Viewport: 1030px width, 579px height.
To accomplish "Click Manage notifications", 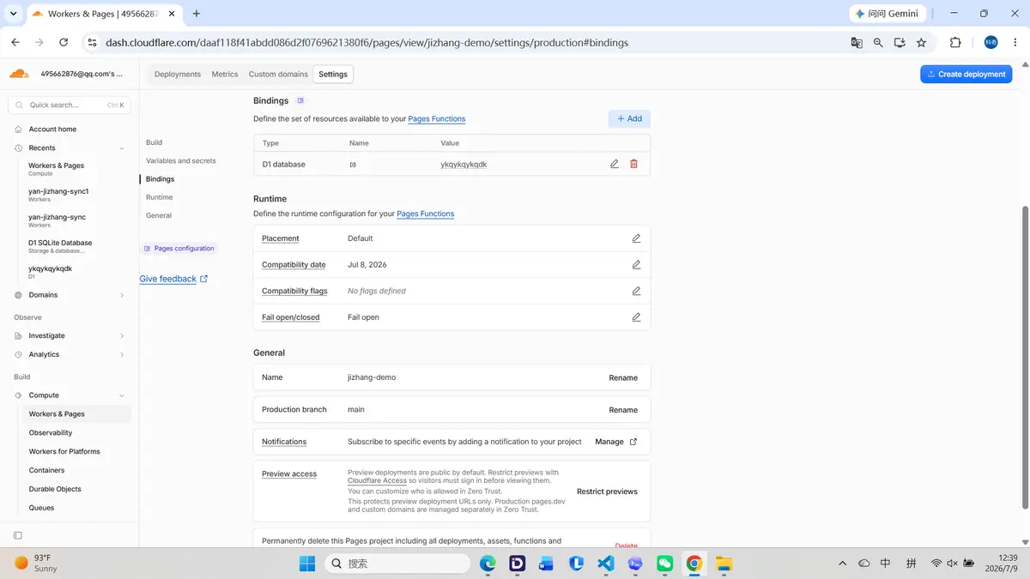I will (615, 442).
